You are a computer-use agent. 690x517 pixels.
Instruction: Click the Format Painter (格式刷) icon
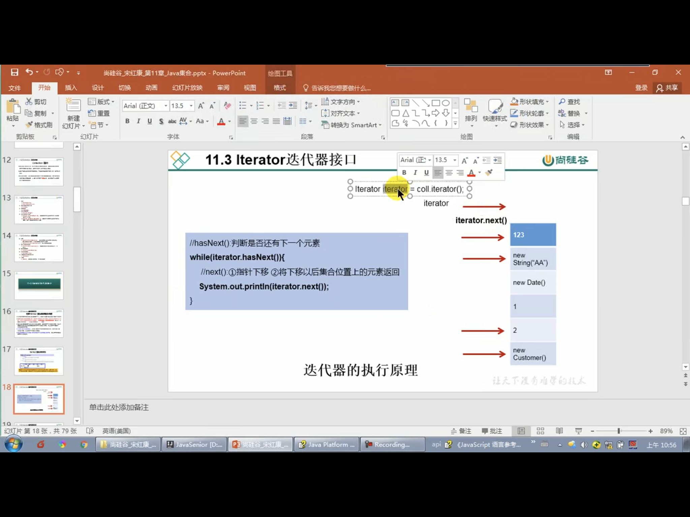click(30, 125)
